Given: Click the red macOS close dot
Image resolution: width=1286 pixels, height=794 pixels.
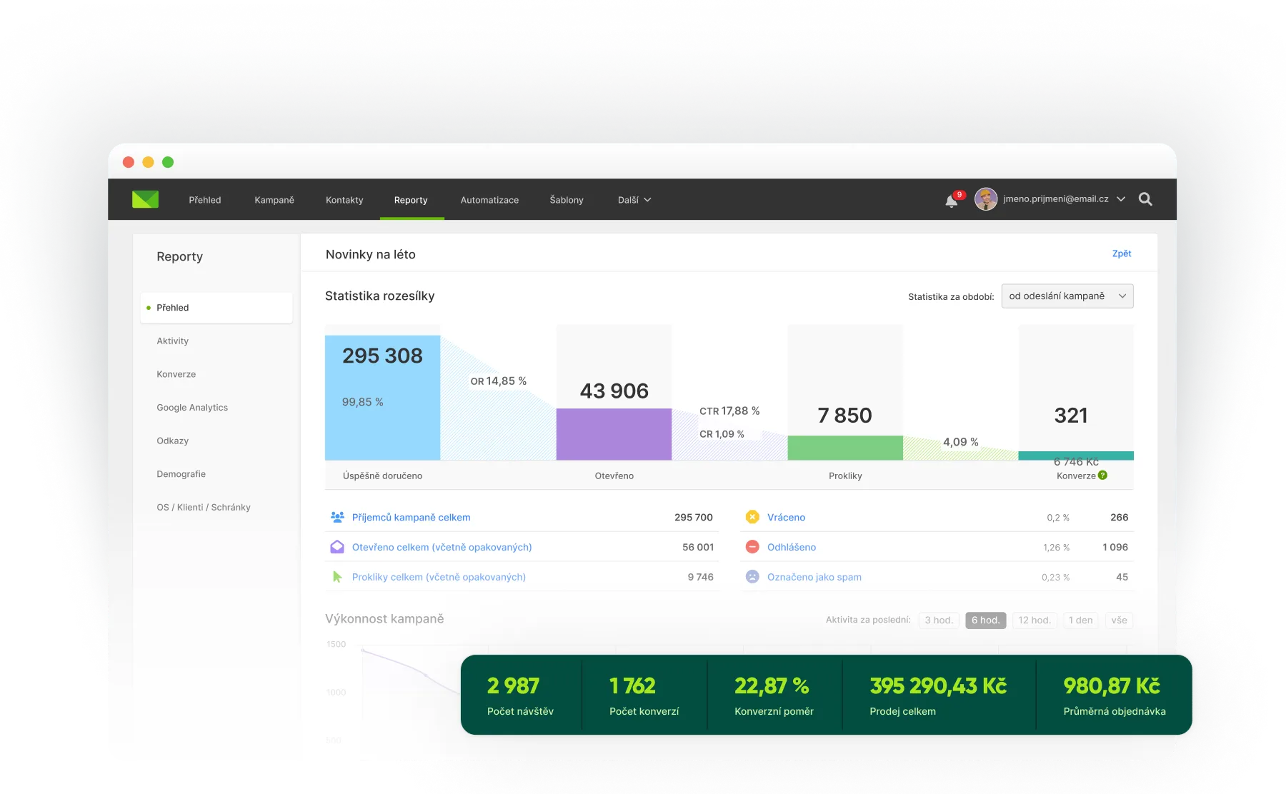Looking at the screenshot, I should coord(129,162).
